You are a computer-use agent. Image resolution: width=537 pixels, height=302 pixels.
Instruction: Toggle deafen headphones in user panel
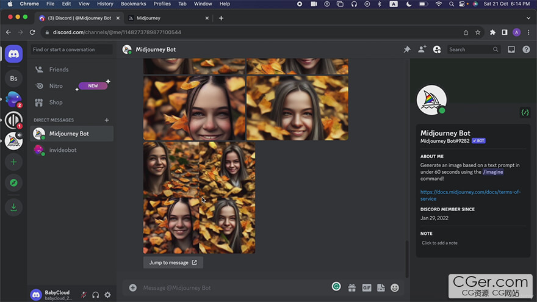click(96, 295)
